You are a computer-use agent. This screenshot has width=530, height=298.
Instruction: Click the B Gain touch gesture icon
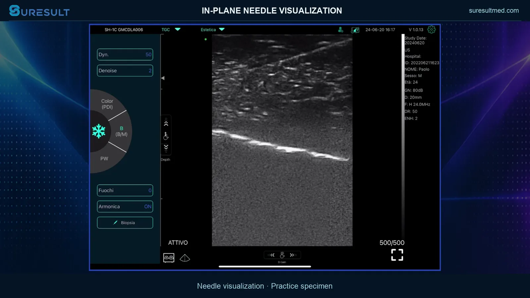[x=282, y=255]
